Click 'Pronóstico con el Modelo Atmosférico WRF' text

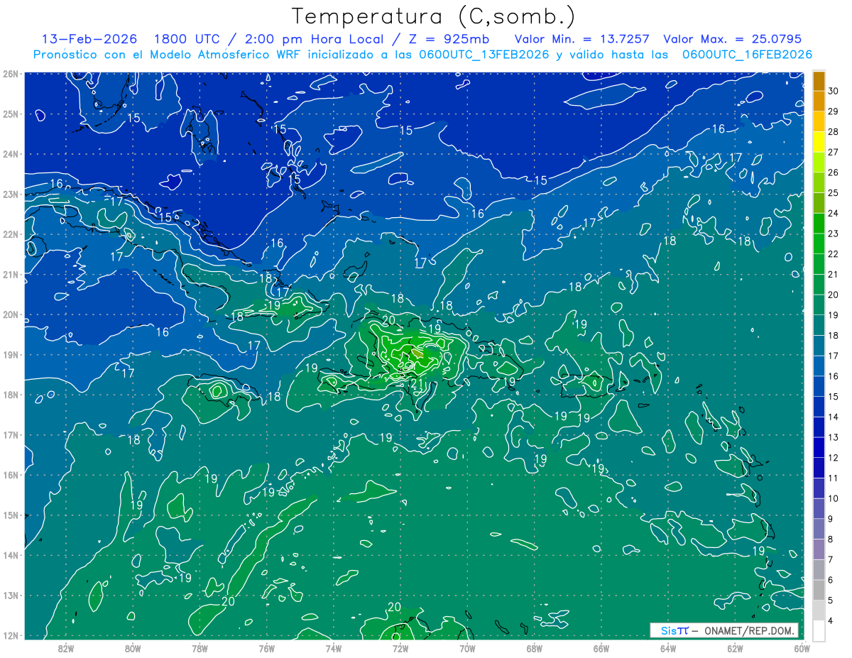[x=168, y=55]
